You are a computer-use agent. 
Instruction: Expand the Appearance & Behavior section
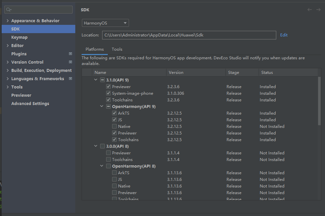[x=8, y=21]
